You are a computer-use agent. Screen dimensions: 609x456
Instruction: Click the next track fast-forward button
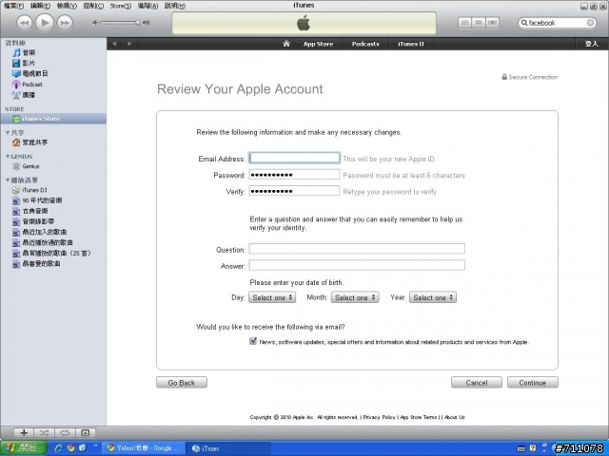coord(65,23)
